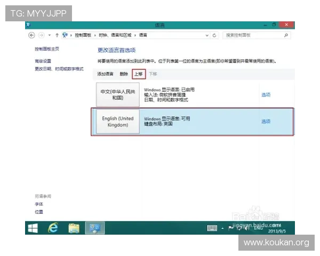Select the 控制面板 breadcrumb

click(x=83, y=35)
